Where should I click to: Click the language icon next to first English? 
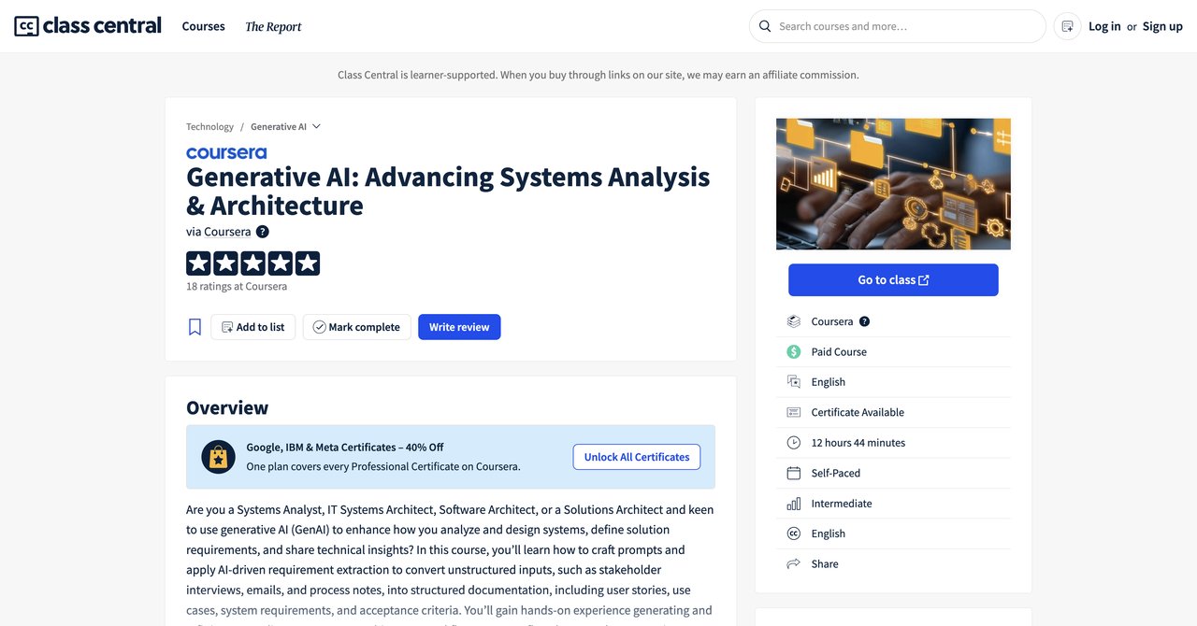[x=794, y=382]
